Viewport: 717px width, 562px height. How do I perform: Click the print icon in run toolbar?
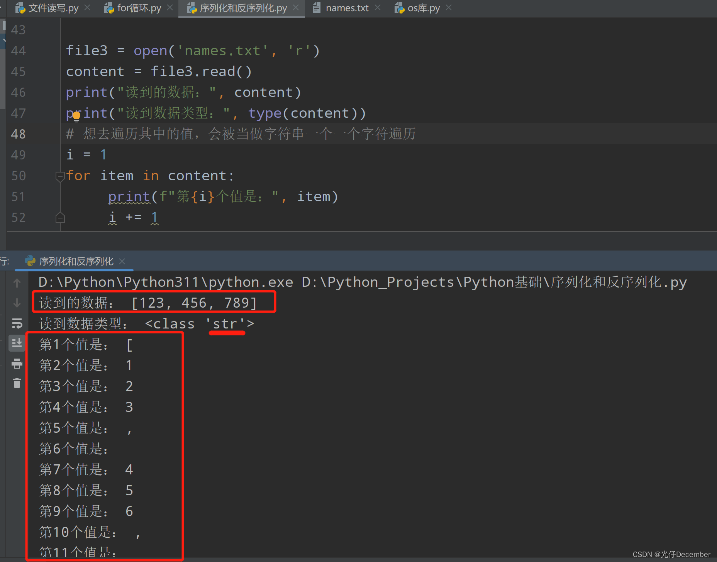pyautogui.click(x=17, y=363)
